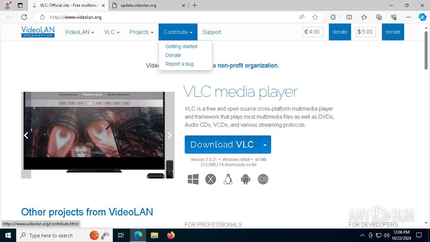This screenshot has width=430, height=242.
Task: Open Task View on the taskbar
Action: coord(121,235)
